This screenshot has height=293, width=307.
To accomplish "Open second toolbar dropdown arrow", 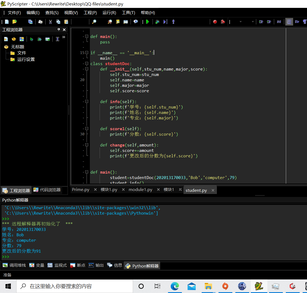I will click(x=252, y=22).
